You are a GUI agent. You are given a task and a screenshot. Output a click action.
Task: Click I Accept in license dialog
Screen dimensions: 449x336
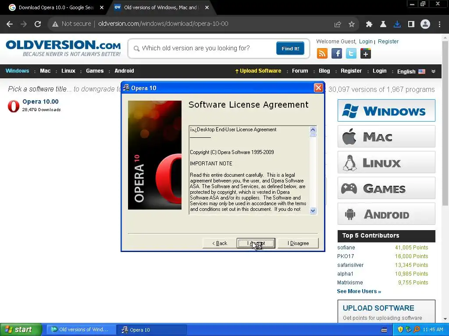(x=256, y=243)
